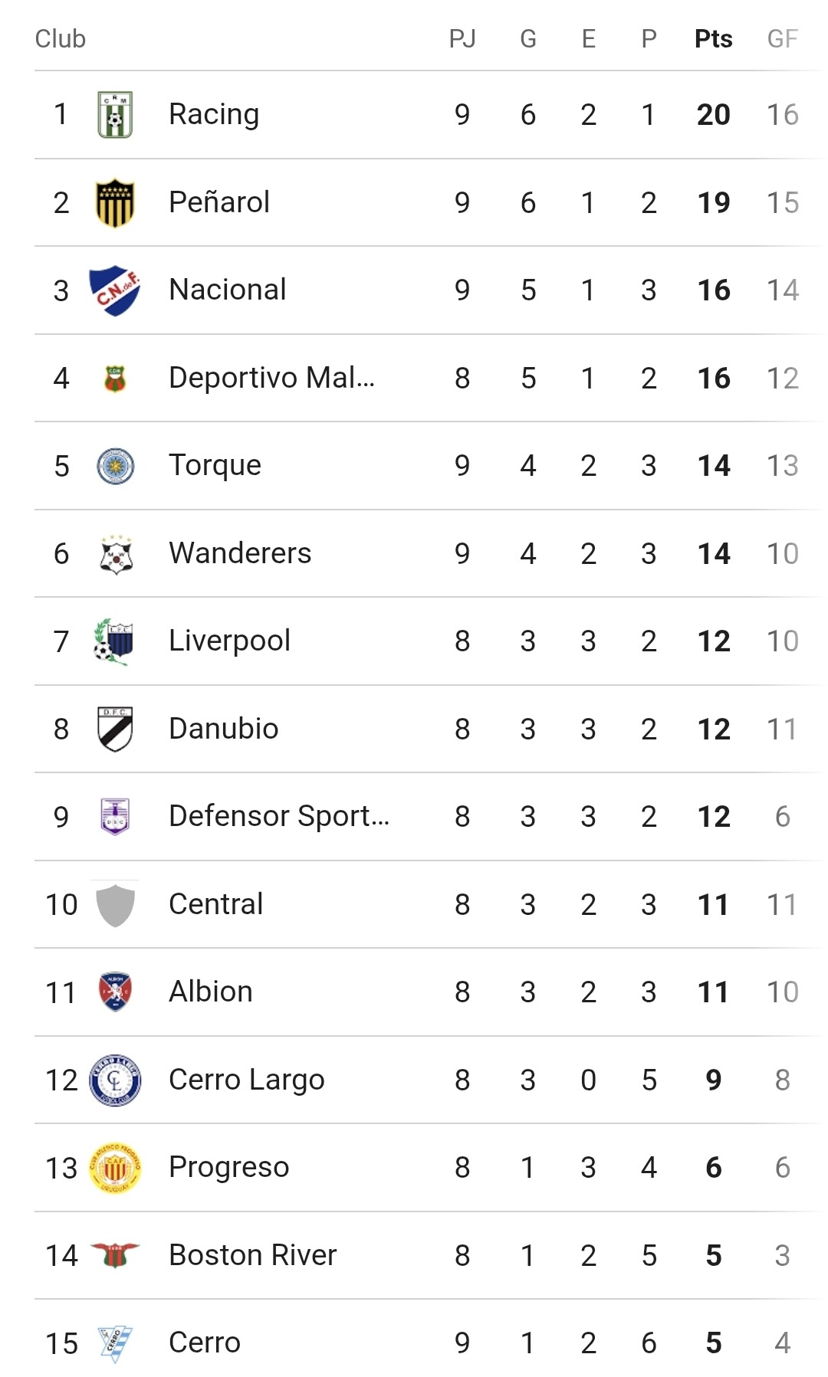Screen dimensions: 828x1377
Task: Open the Deportivo Mal... team link
Action: [x=271, y=378]
